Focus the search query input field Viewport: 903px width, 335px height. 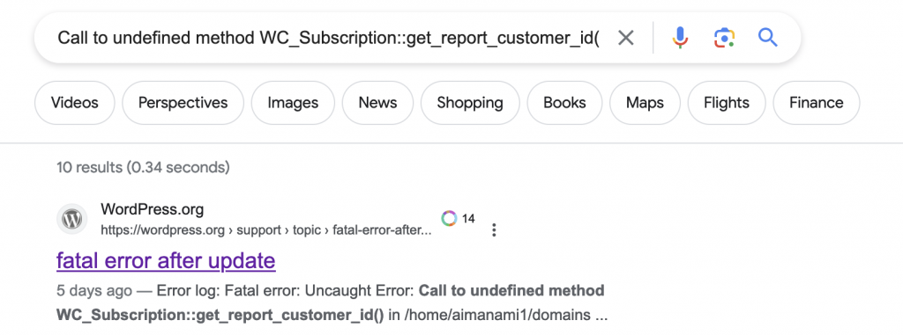(x=328, y=39)
